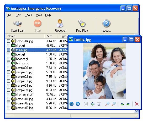Sort list by Size column header

(x=51, y=36)
